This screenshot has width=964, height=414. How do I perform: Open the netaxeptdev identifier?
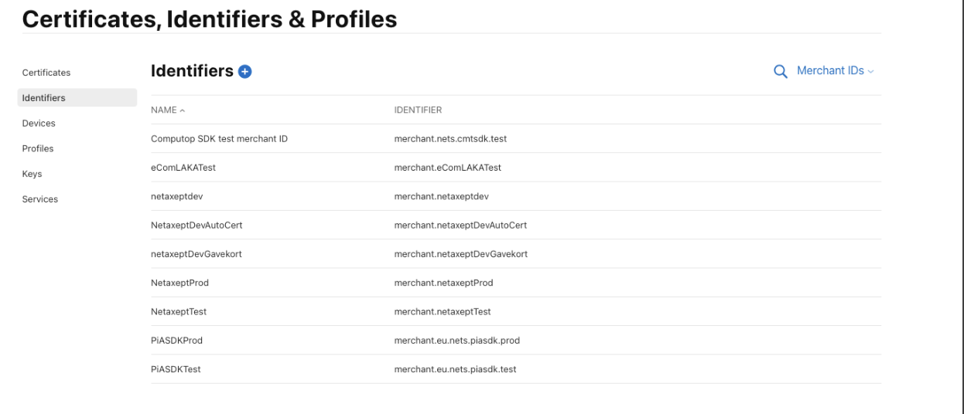516,196
